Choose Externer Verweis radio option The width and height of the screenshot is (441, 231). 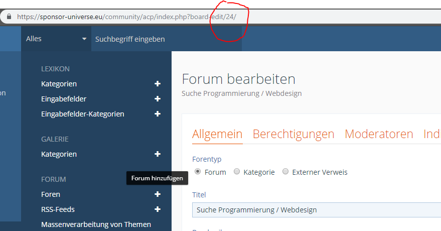pyautogui.click(x=285, y=172)
